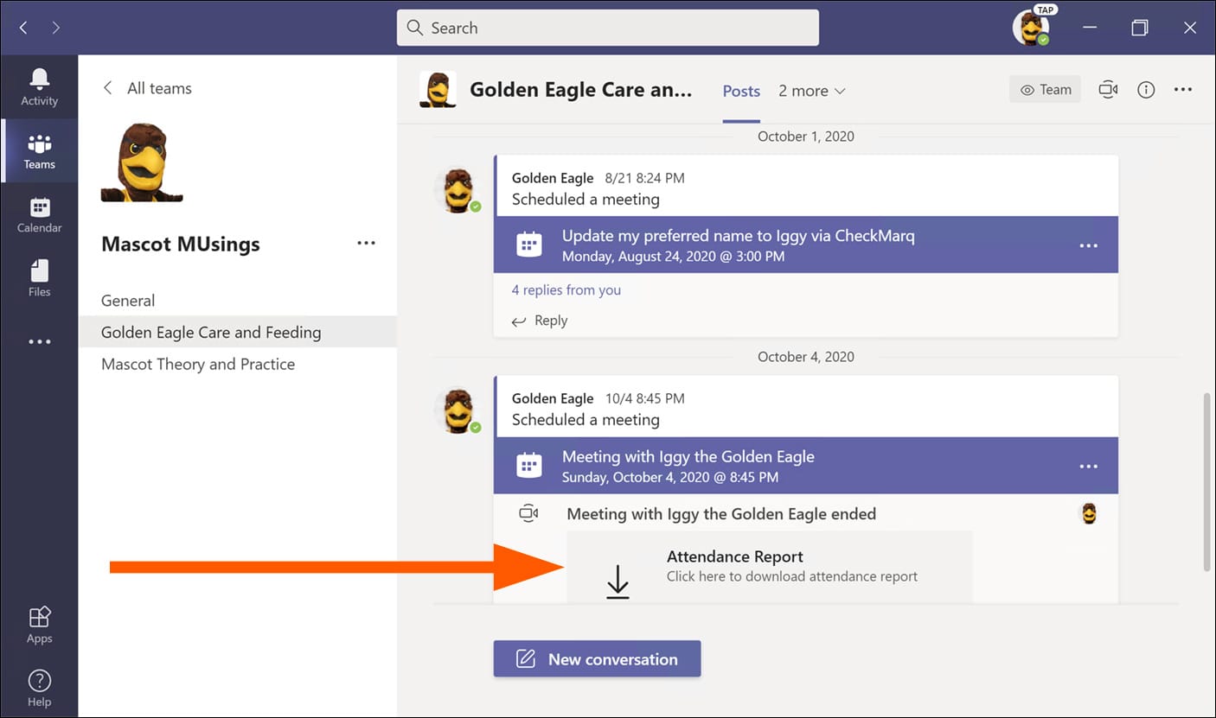Select the Teams icon in the sidebar
This screenshot has width=1216, height=718.
point(39,150)
